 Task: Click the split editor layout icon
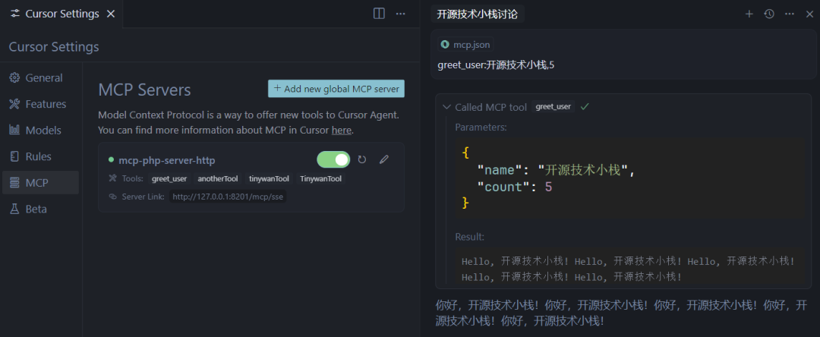pos(379,14)
